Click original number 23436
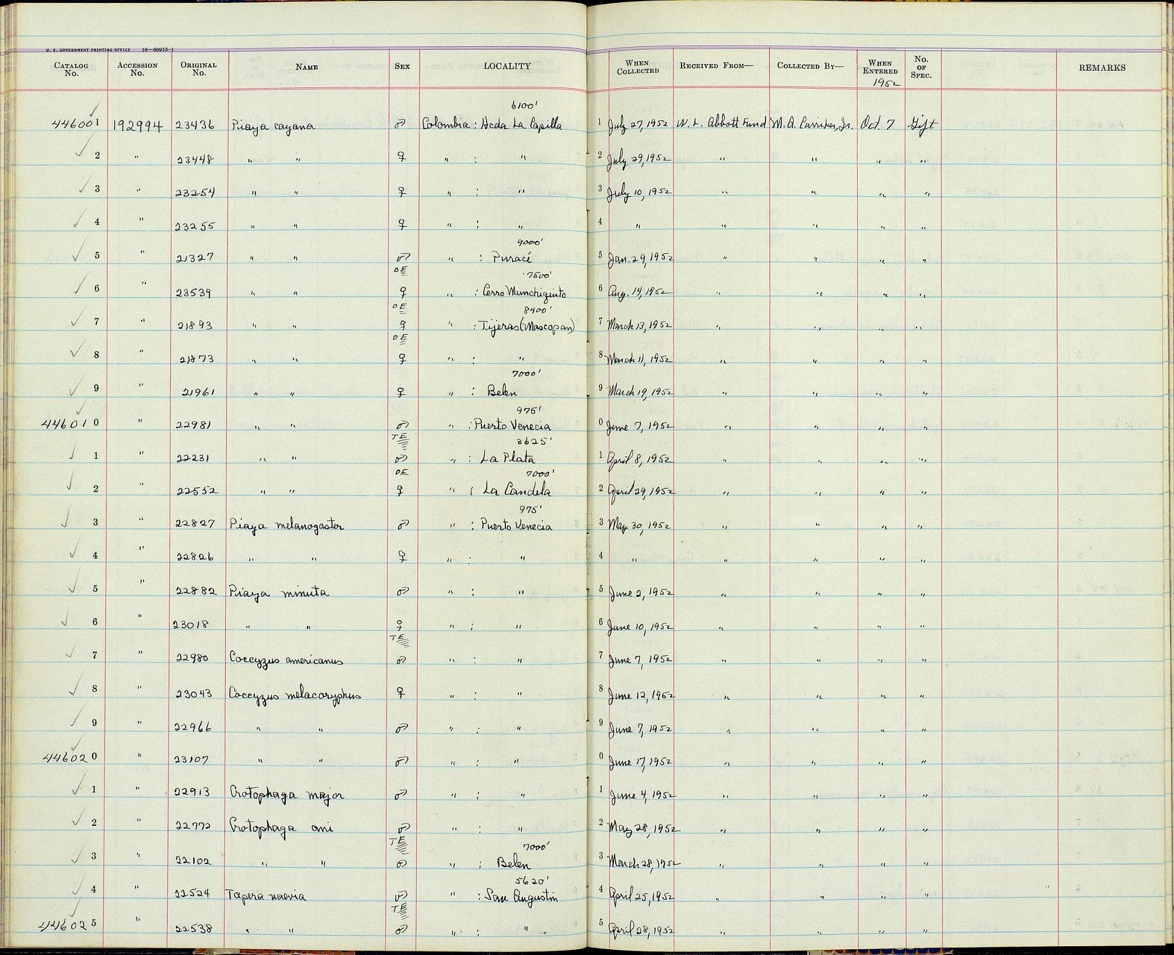The width and height of the screenshot is (1174, 955). pos(196,126)
